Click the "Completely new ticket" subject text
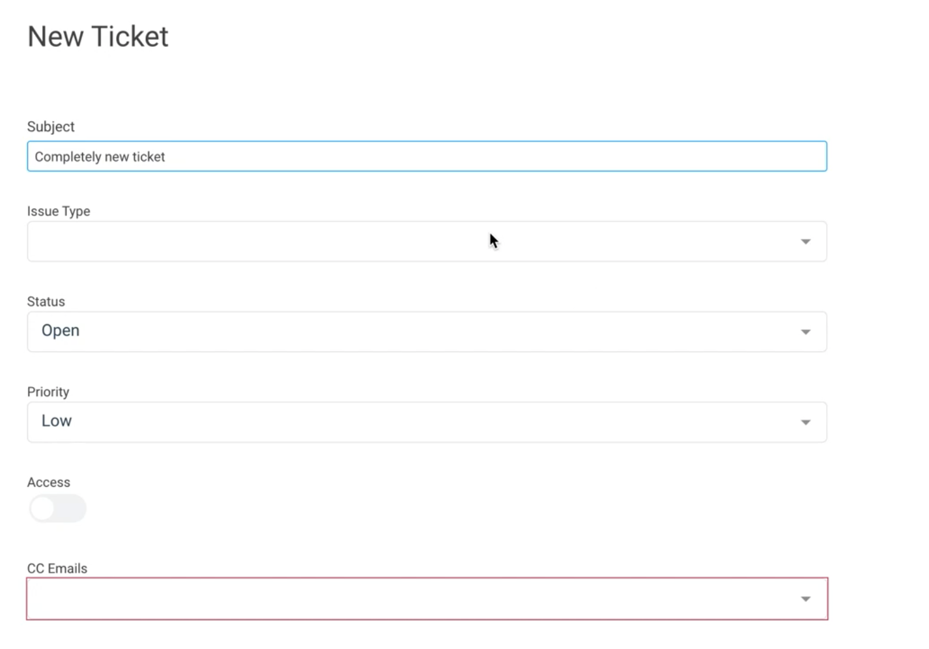This screenshot has height=649, width=929. click(x=100, y=157)
